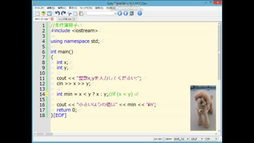254x143 pixels.
Task: Click the pink string on line 11
Action: pos(108,78)
